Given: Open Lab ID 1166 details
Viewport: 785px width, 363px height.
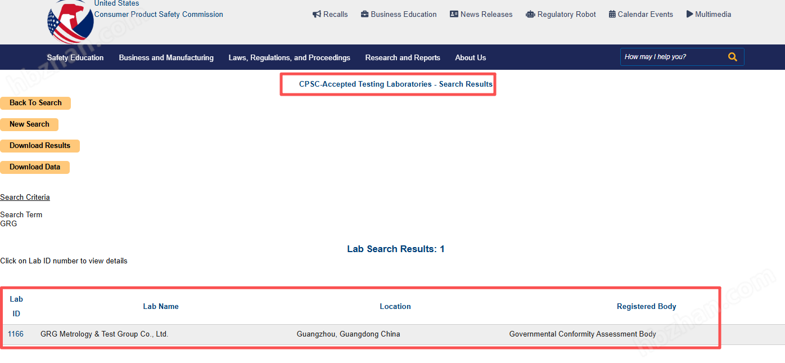Looking at the screenshot, I should click(16, 334).
